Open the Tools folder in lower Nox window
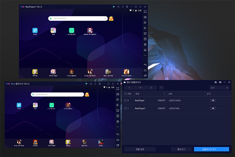The image size is (235, 157). (35, 105)
